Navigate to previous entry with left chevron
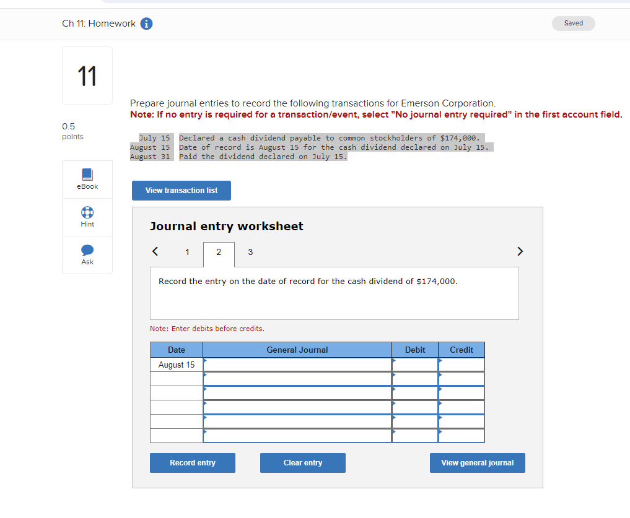 click(x=154, y=251)
